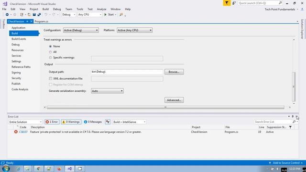This screenshot has height=172, width=306.
Task: Click the Browse... button
Action: [x=174, y=72]
